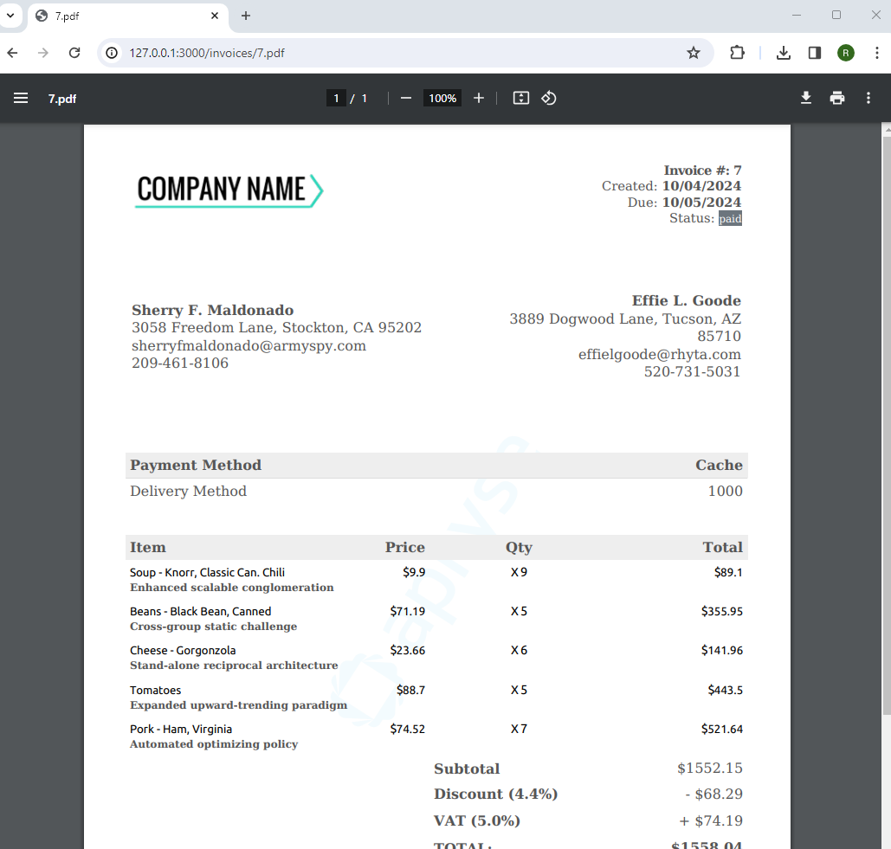Click sherryfmaldonado@armyspy.com email
Viewport: 891px width, 849px height.
click(249, 346)
